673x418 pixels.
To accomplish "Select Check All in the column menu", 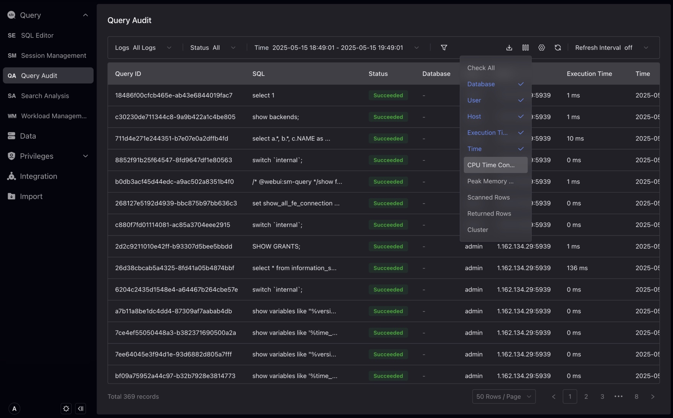I will pyautogui.click(x=481, y=67).
